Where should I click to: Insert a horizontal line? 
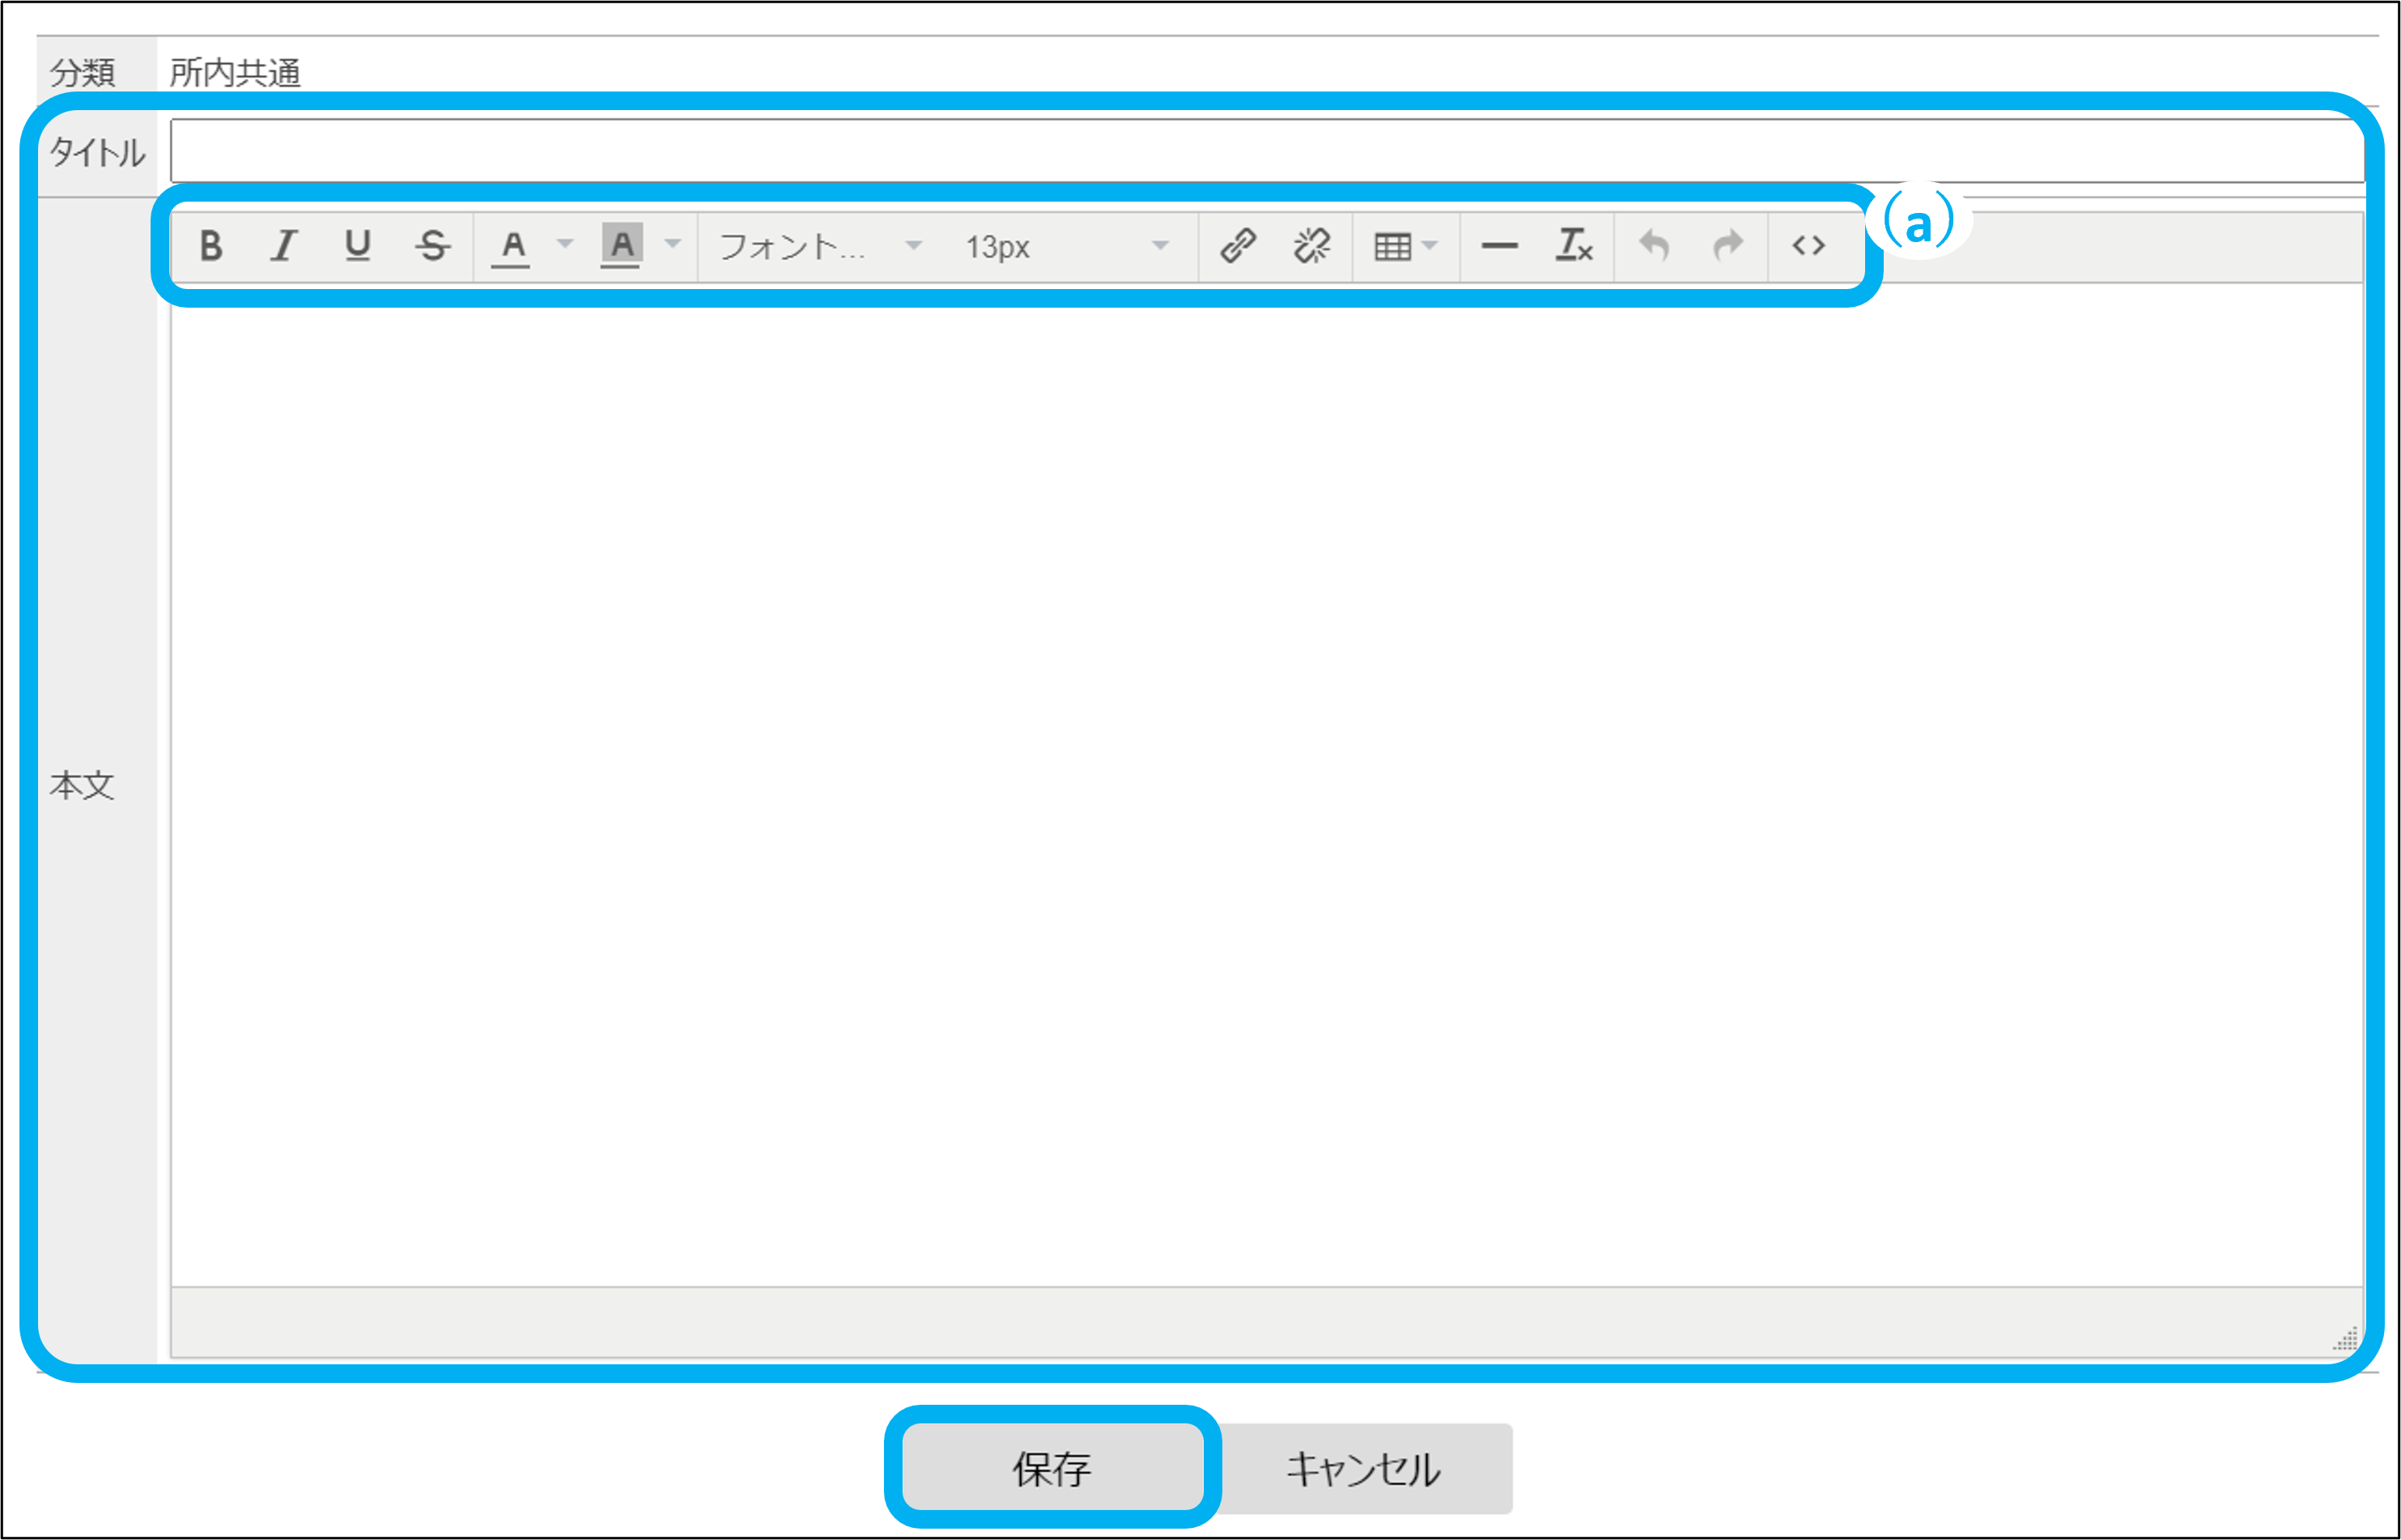pyautogui.click(x=1499, y=246)
